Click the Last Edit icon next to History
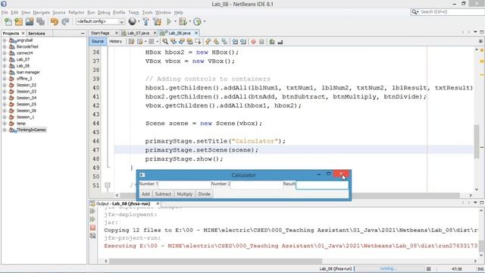Image resolution: width=485 pixels, height=273 pixels. pos(131,42)
